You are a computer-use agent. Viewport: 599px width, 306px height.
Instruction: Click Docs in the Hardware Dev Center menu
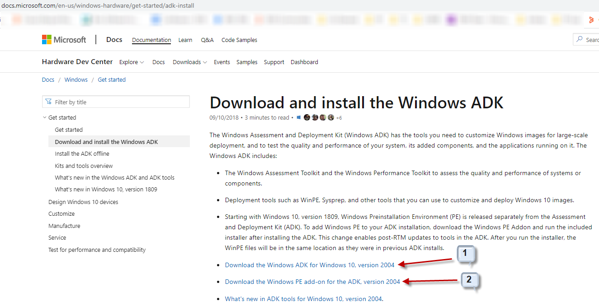pos(159,62)
